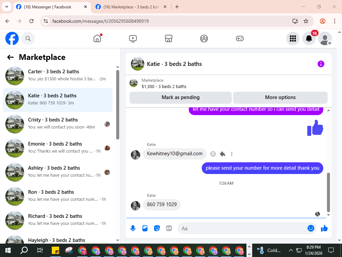The width and height of the screenshot is (342, 257).
Task: Open Ashley 3 beds 2 baths chat
Action: coord(57,172)
